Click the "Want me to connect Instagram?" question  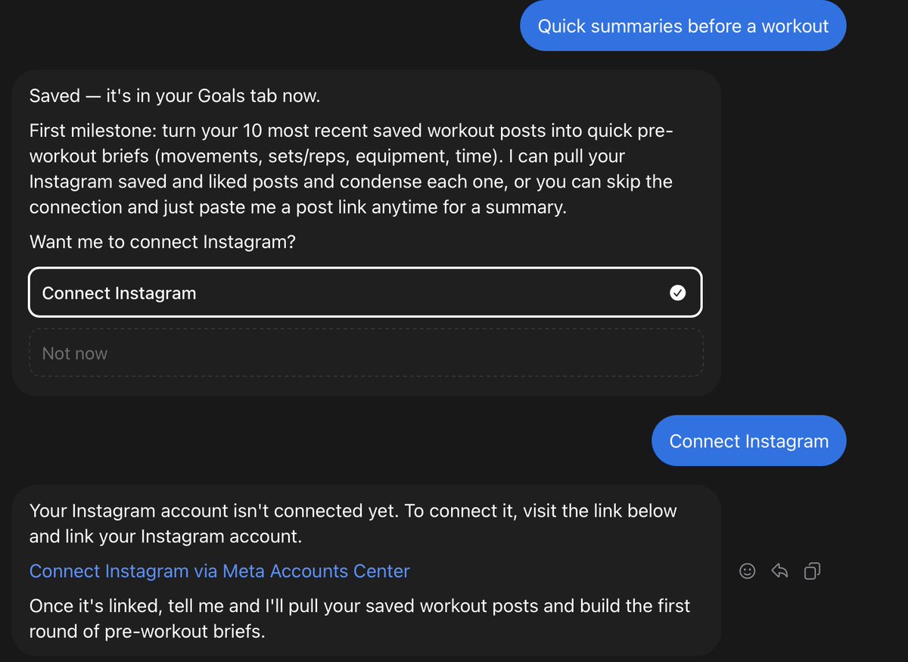pos(162,242)
